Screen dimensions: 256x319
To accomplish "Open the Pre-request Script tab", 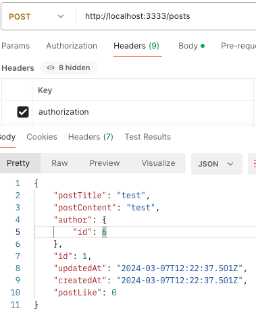I will (238, 46).
